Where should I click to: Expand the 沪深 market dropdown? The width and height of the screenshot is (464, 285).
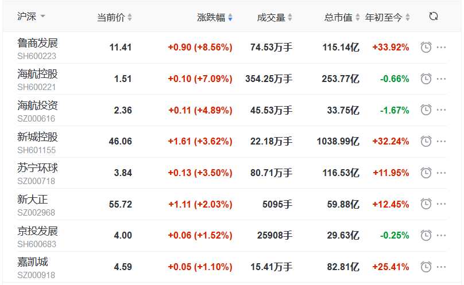31,16
